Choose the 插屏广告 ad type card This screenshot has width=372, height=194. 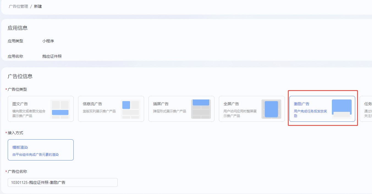click(181, 109)
